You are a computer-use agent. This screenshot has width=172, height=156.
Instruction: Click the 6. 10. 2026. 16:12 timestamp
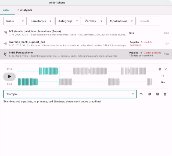coord(19,45)
